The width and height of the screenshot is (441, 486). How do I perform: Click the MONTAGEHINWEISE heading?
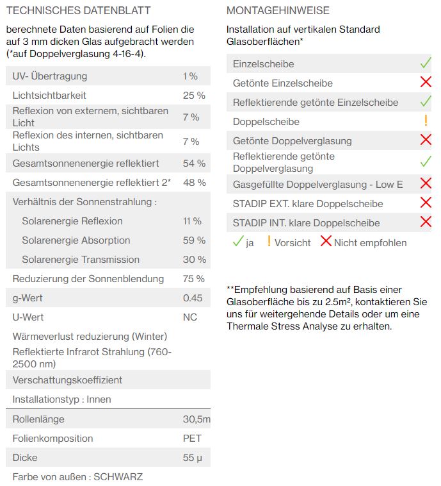(x=278, y=10)
